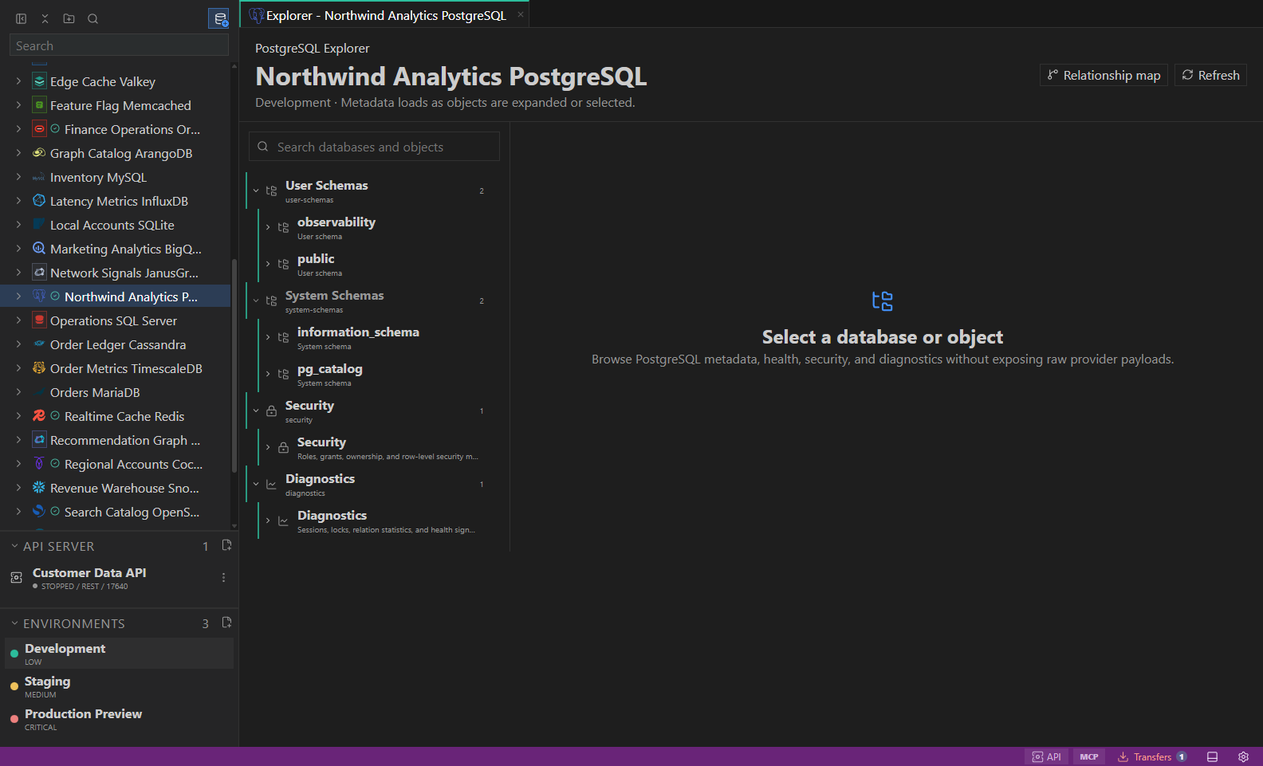
Task: Select the Production Preview environment
Action: (120, 719)
